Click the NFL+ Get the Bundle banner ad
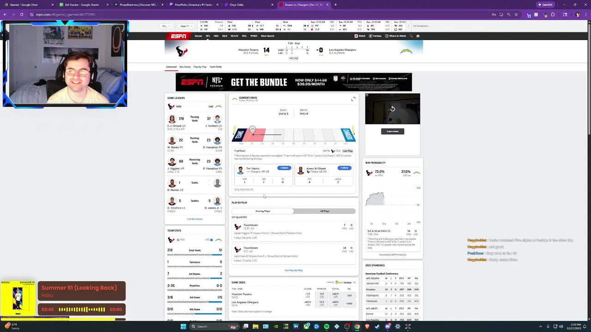The width and height of the screenshot is (591, 332). point(294,82)
